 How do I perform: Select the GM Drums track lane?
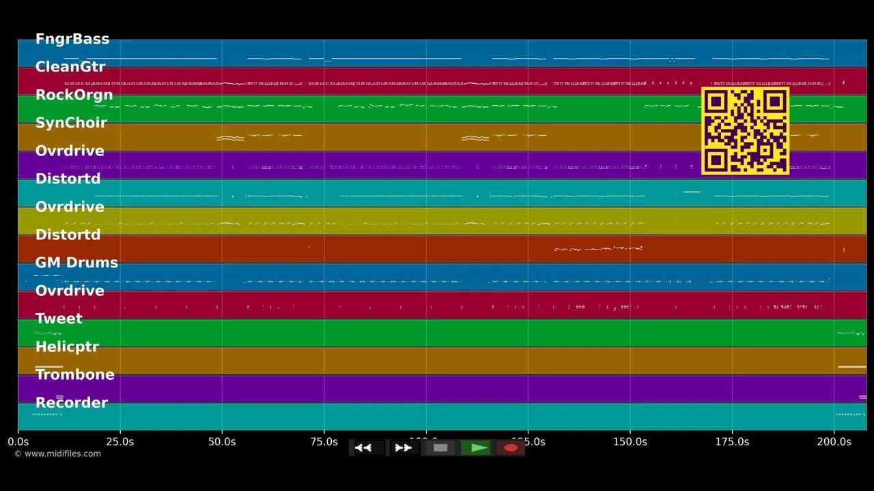pyautogui.click(x=442, y=277)
